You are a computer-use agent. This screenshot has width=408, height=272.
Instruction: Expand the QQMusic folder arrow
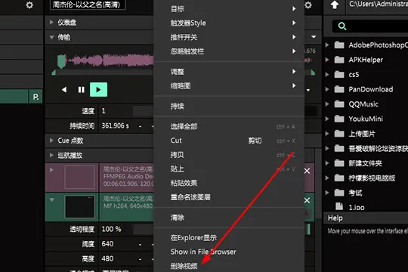click(x=327, y=104)
